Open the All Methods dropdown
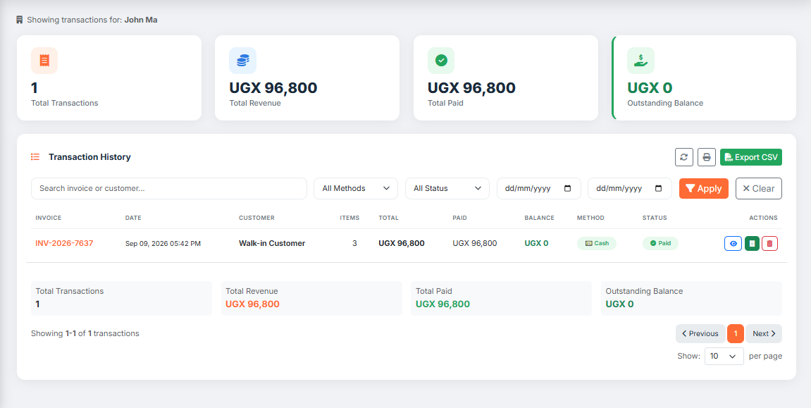811x408 pixels. point(356,189)
